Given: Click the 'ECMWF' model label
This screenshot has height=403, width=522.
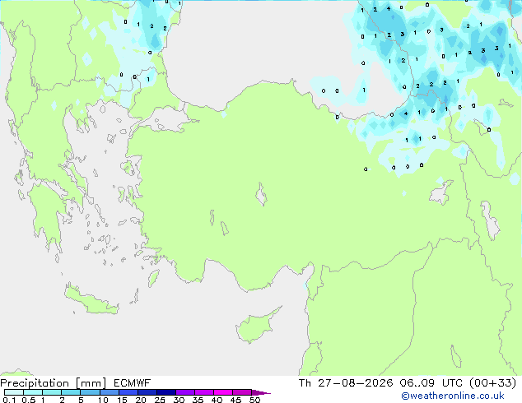Looking at the screenshot, I should click(133, 383).
